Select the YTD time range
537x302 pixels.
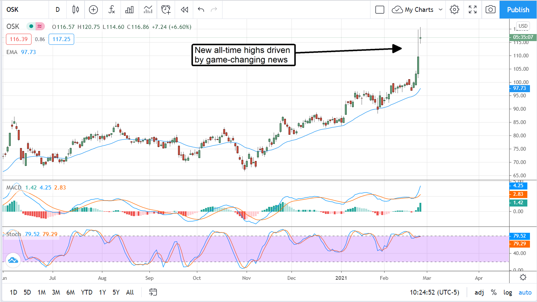pos(86,292)
